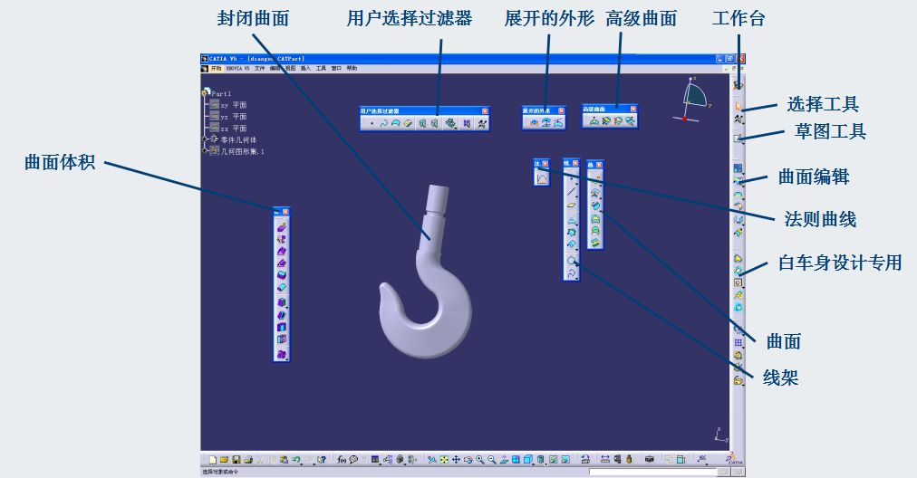Expand the 几何图形集.1 tree node
The height and width of the screenshot is (478, 917).
[x=206, y=151]
